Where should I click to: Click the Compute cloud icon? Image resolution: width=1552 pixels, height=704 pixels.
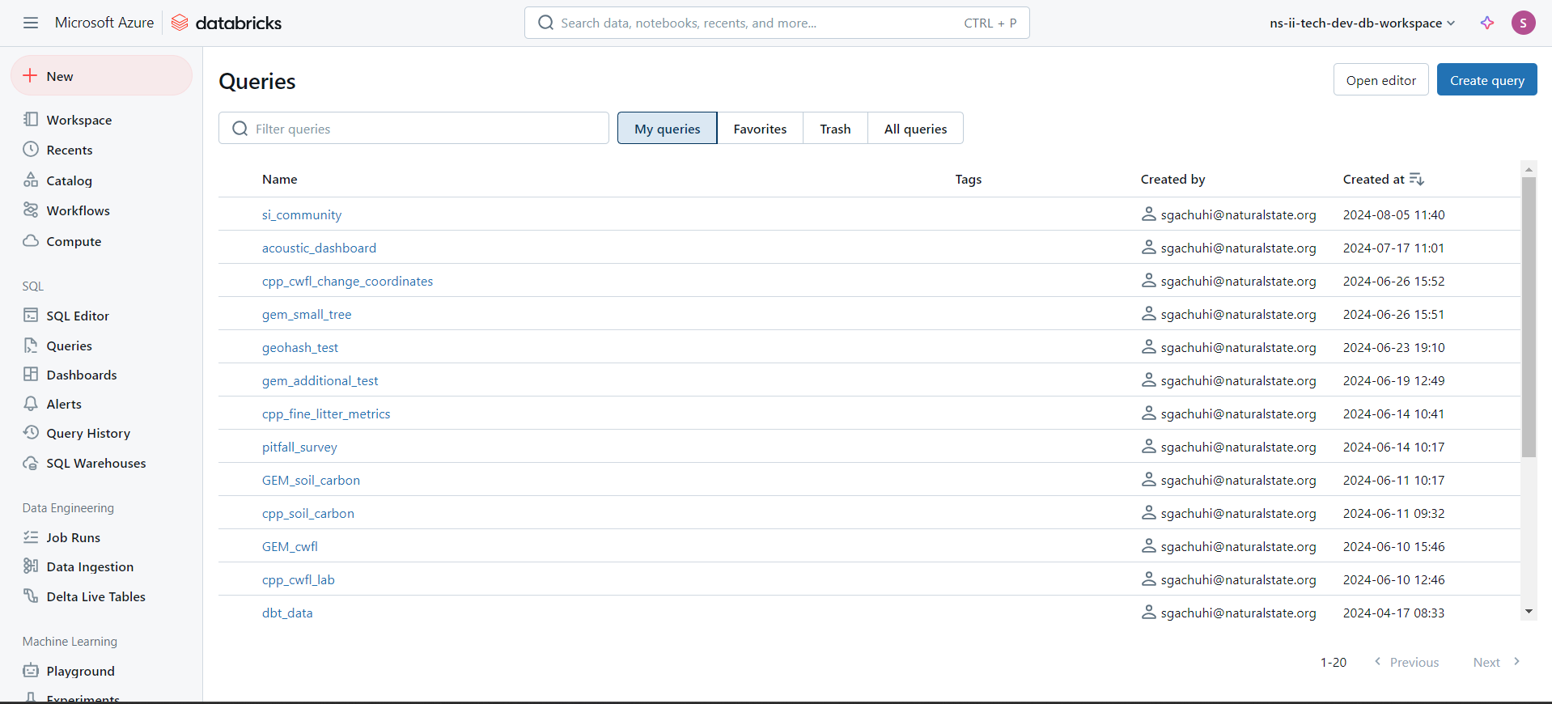click(x=31, y=240)
